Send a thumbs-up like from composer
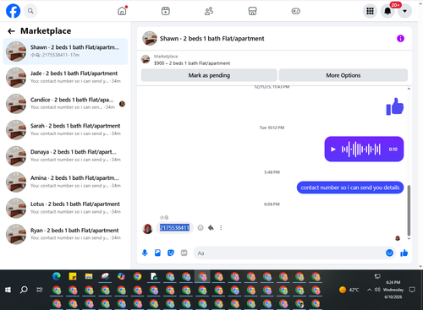423x310 pixels. click(404, 253)
